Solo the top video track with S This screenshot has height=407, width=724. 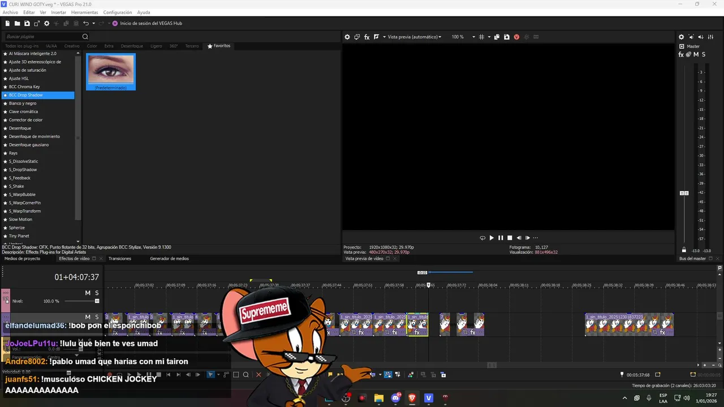coord(97,293)
